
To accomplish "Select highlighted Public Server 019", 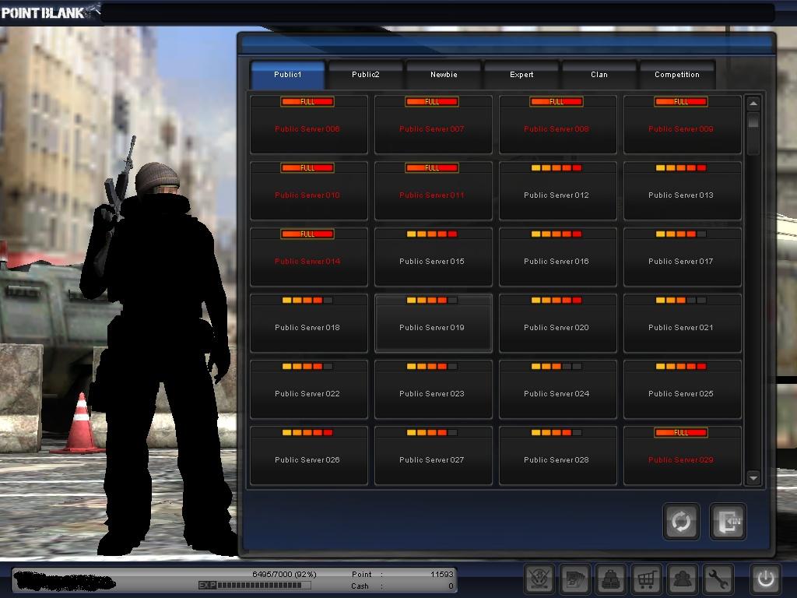I will 433,323.
